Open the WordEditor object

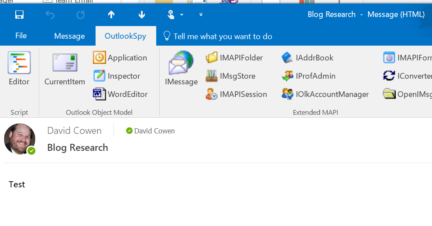(120, 94)
